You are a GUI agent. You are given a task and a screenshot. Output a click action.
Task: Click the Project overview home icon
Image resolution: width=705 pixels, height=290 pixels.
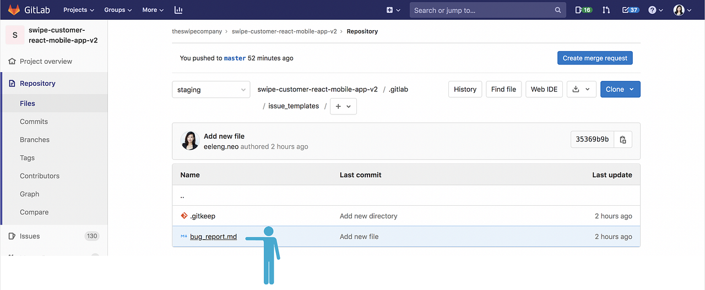[x=12, y=61]
